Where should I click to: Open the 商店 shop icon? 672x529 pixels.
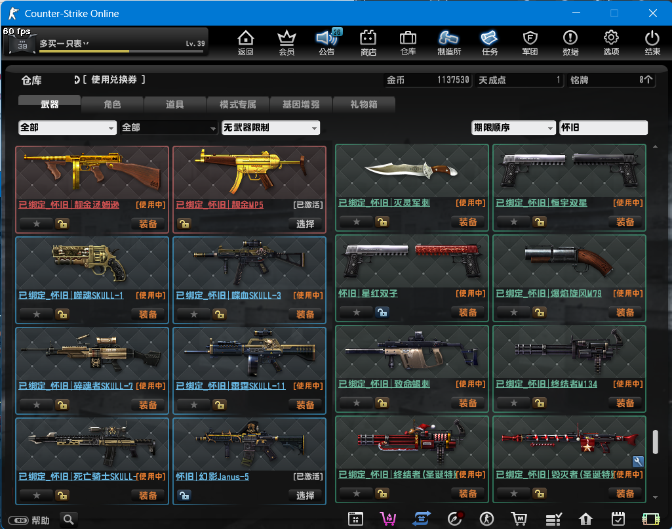pos(368,43)
